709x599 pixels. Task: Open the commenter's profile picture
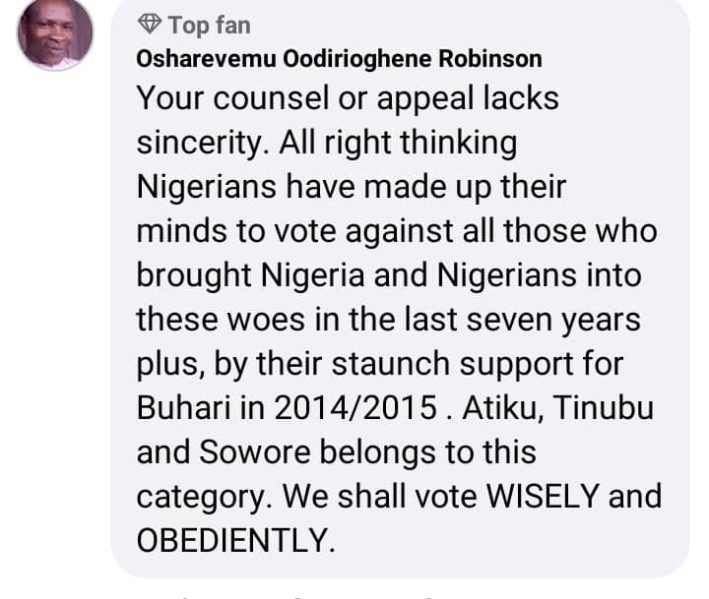pyautogui.click(x=55, y=35)
